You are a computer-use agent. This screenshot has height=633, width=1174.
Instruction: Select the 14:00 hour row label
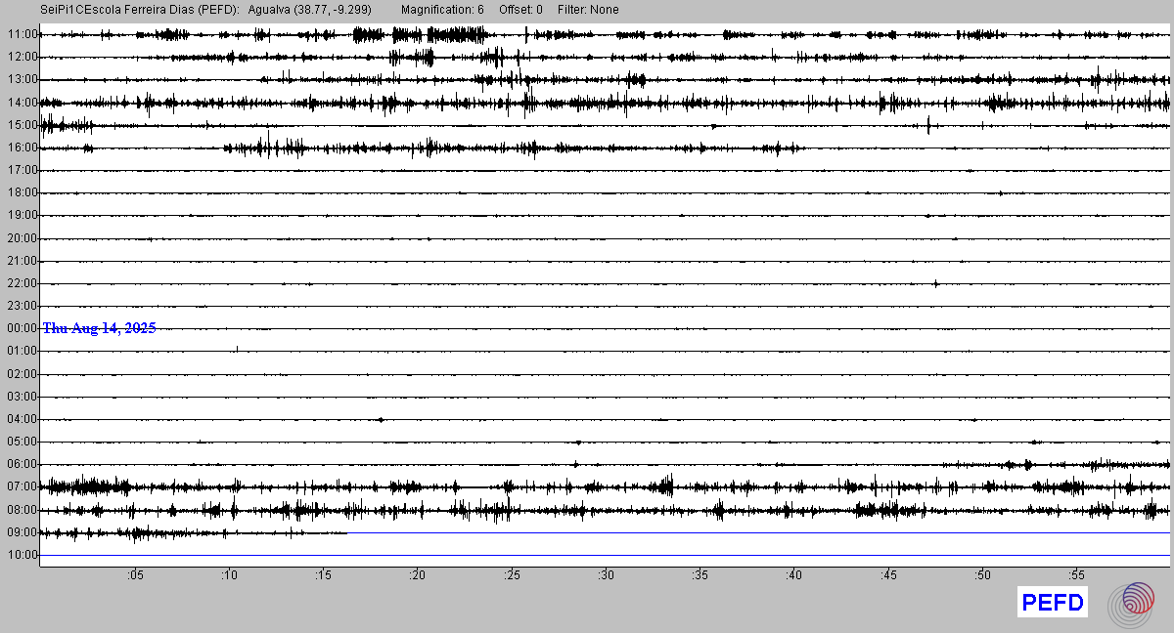[22, 103]
